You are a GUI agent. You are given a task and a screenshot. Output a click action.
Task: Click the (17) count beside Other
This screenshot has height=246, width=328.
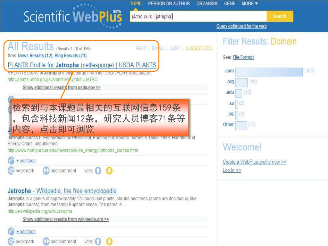(252, 125)
